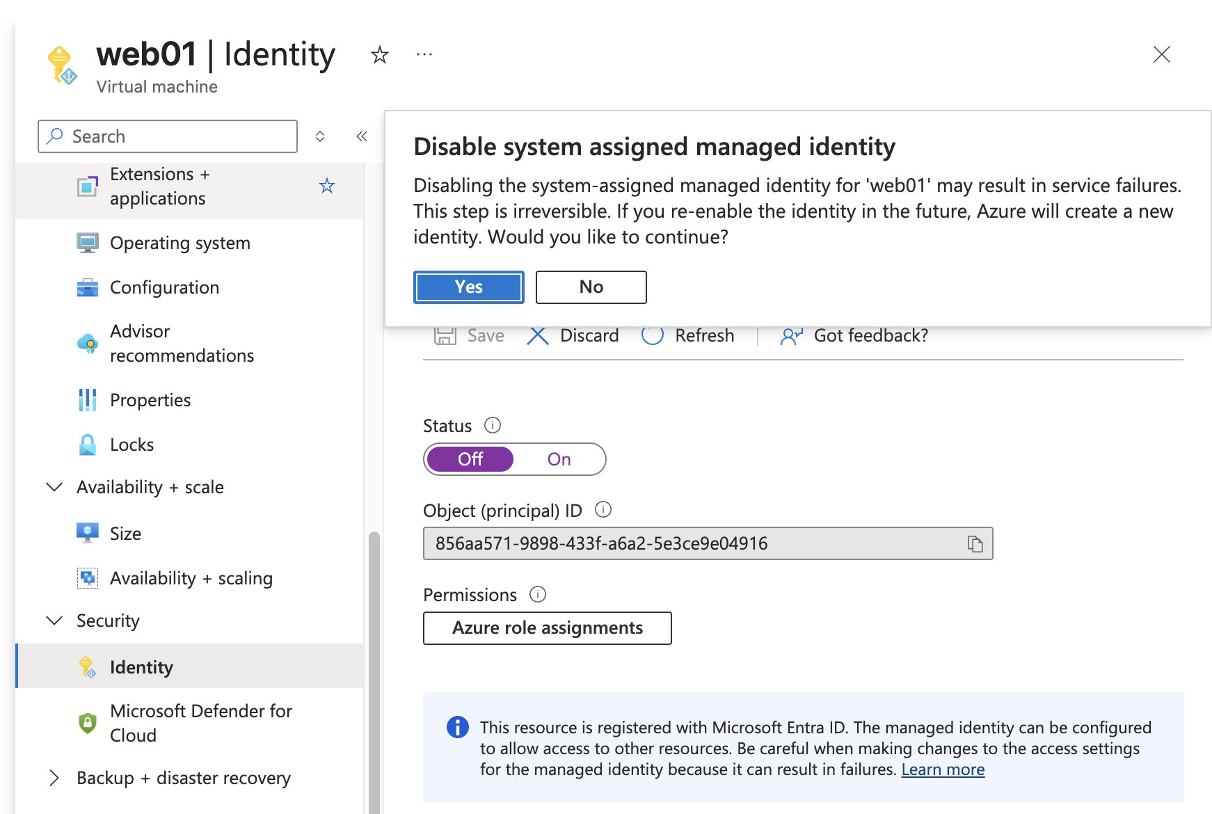Click the Identity key icon in sidebar
This screenshot has height=814, width=1212.
88,667
